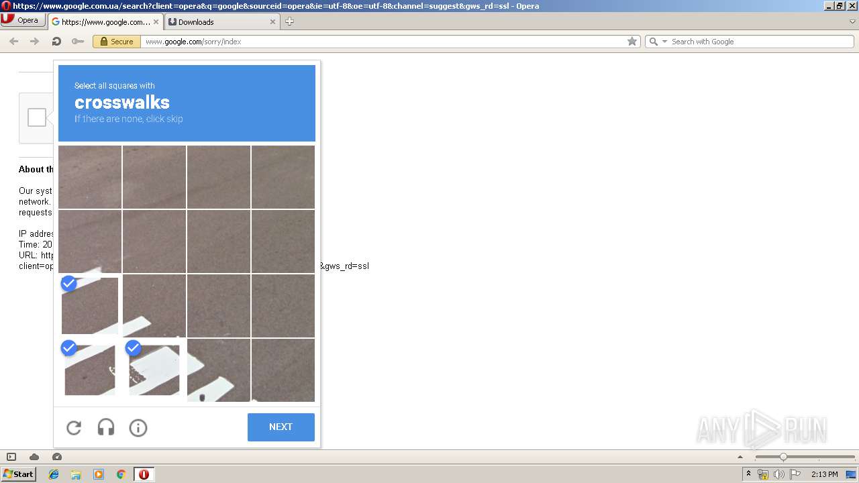Get an audio challenge via headphones icon
The width and height of the screenshot is (859, 483).
pos(106,428)
